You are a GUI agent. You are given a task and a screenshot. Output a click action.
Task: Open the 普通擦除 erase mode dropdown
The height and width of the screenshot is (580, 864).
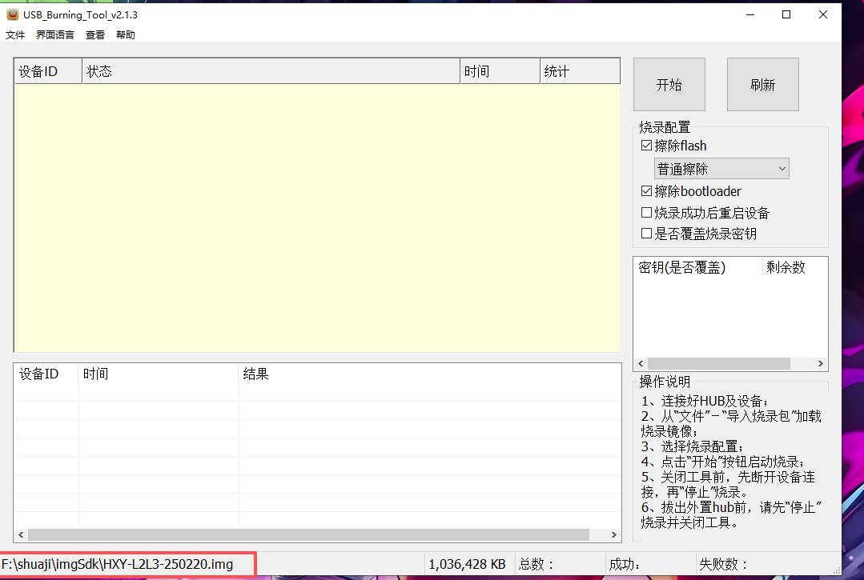click(721, 169)
